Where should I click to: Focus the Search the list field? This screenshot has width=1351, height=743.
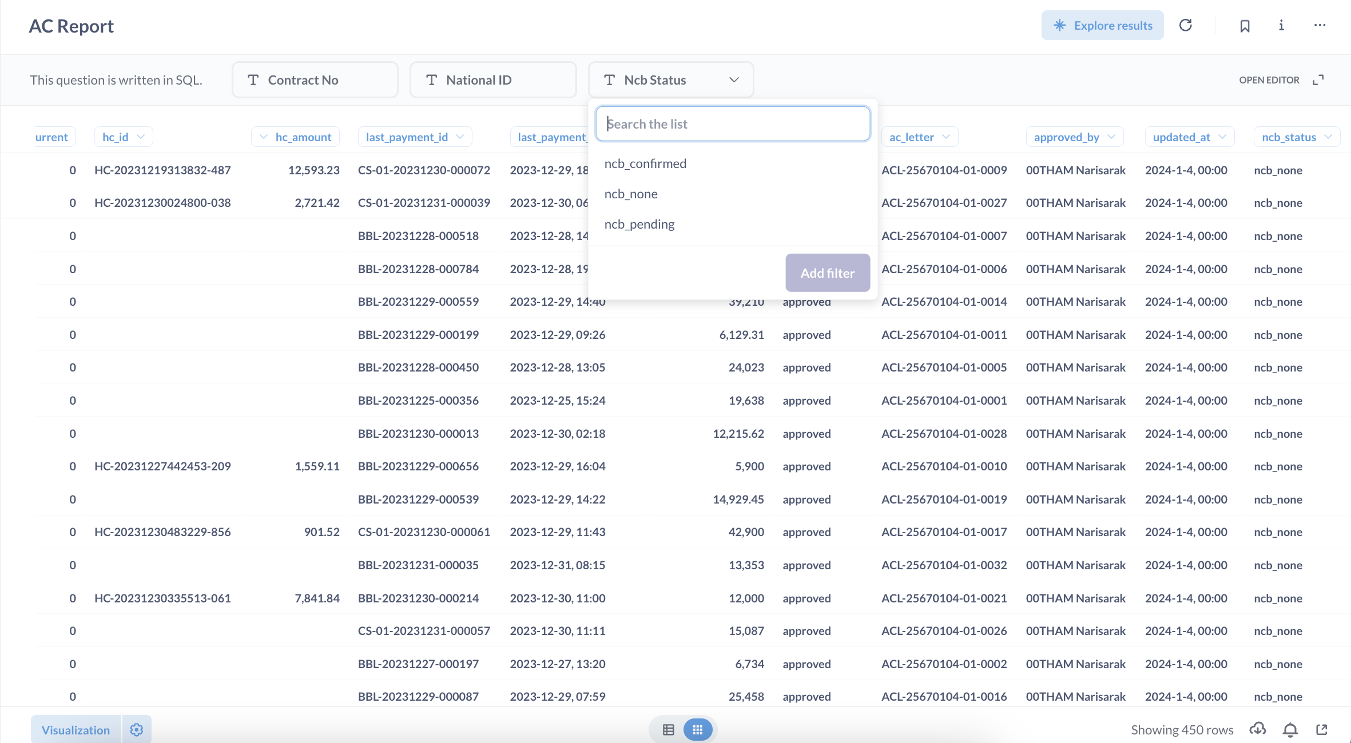732,124
